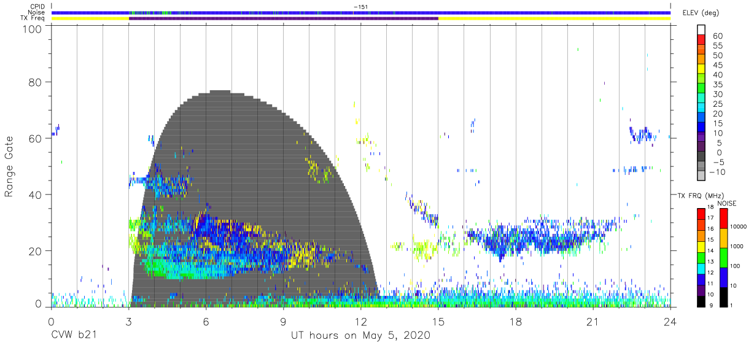Click the 'Noise' row label at top left
Viewport: 754px width, 348px height.
pyautogui.click(x=37, y=12)
